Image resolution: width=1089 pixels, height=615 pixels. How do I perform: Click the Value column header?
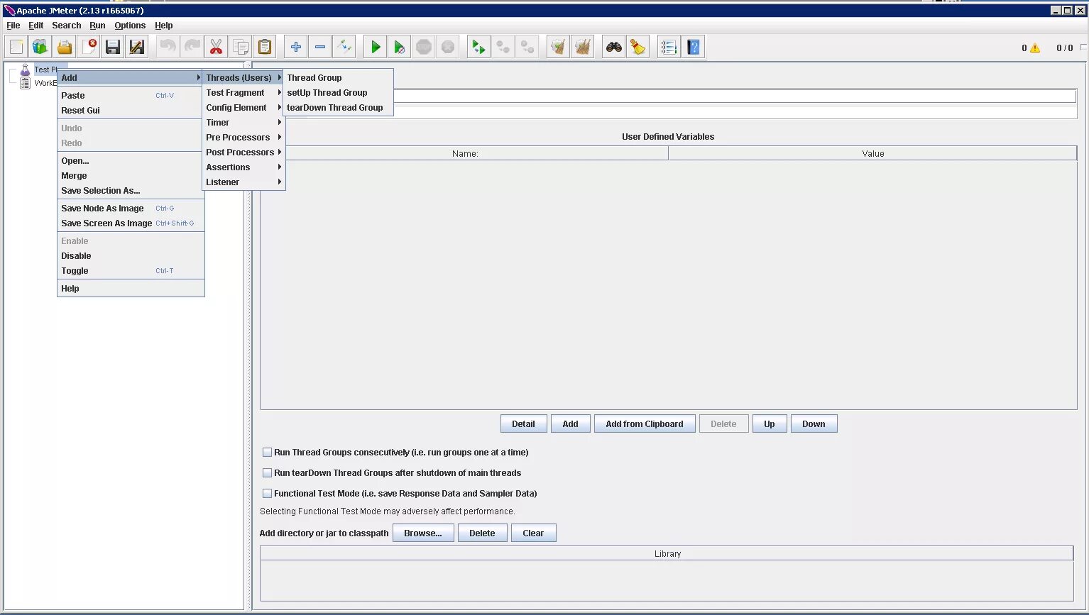(872, 154)
